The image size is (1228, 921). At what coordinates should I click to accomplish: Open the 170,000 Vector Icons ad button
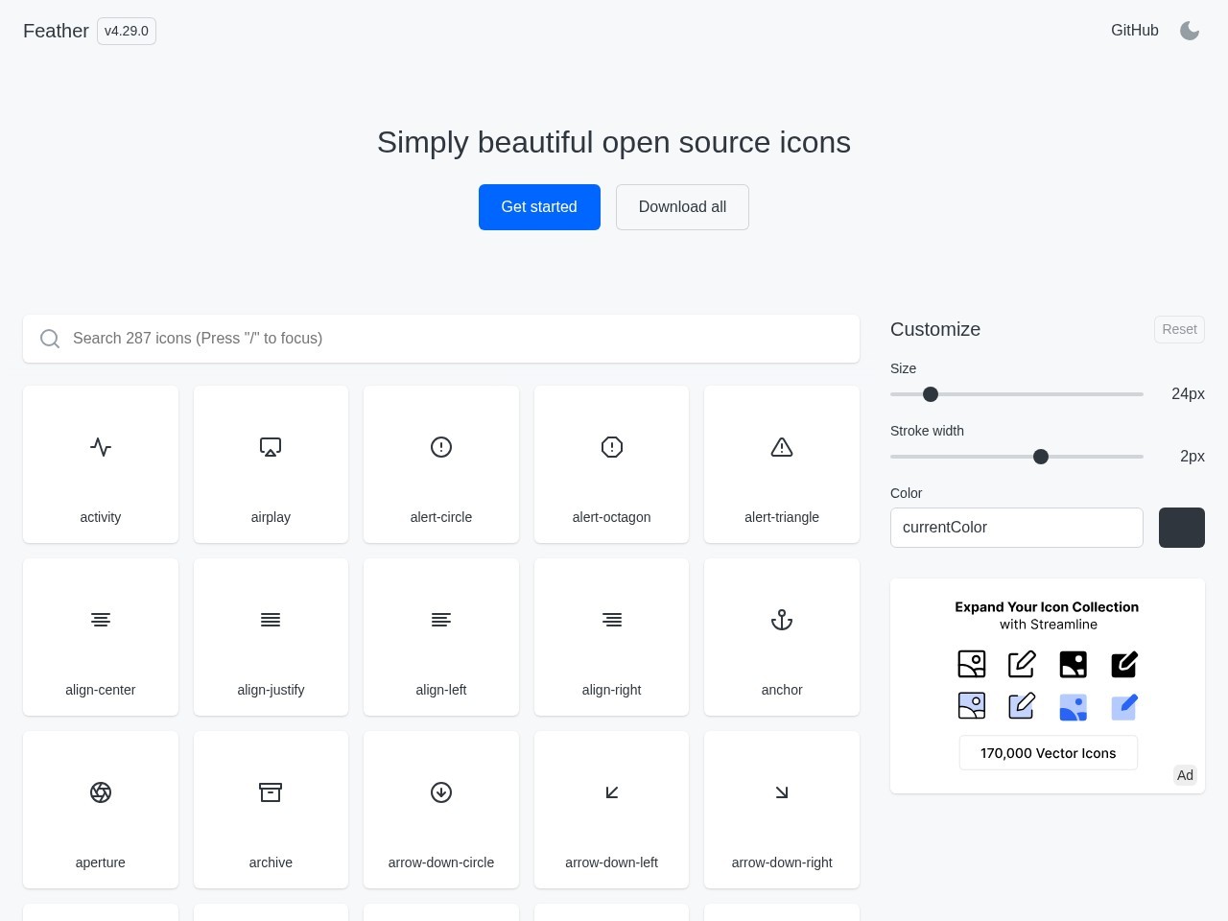coord(1049,753)
